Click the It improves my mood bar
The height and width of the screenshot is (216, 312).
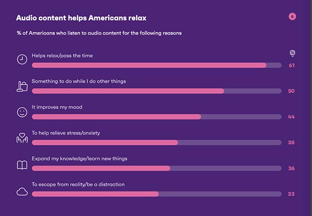click(x=157, y=117)
